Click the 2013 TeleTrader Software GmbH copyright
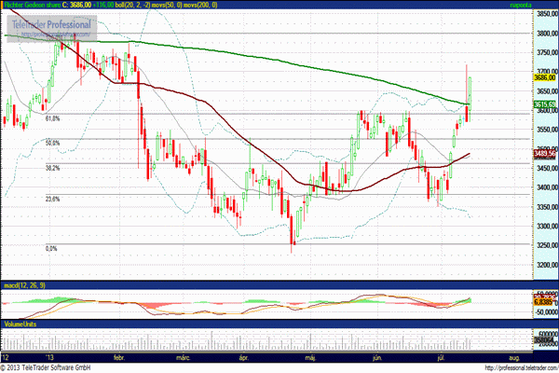 tap(49, 367)
